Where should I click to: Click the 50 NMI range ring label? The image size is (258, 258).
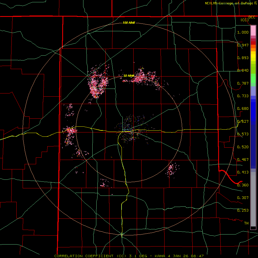(129, 76)
